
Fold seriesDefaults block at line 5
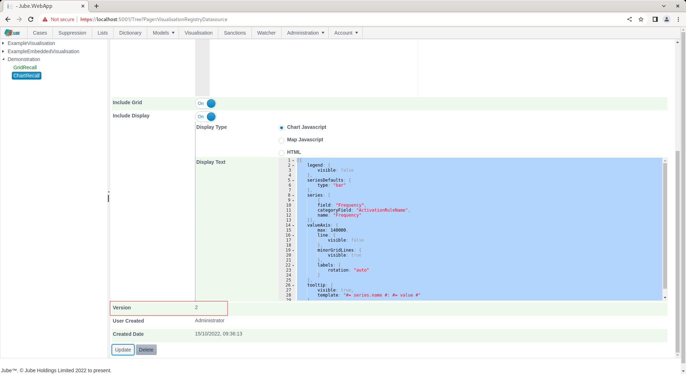tap(293, 181)
